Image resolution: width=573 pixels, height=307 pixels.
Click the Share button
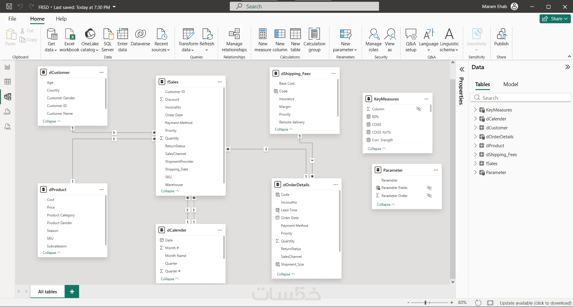point(555,18)
